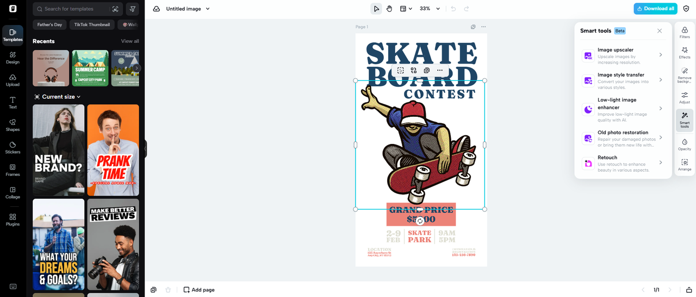This screenshot has width=696, height=297.
Task: Open more options in floating image toolbar
Action: point(440,70)
